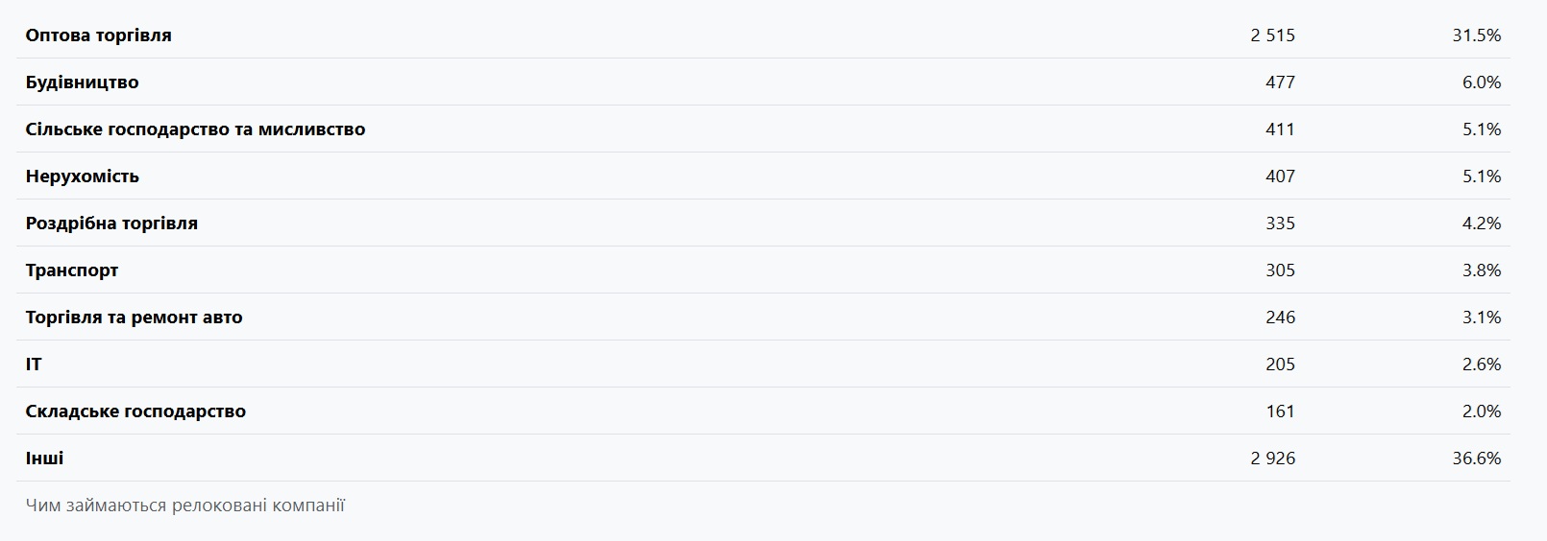Select the 3.8% percentage cell

point(1481,270)
